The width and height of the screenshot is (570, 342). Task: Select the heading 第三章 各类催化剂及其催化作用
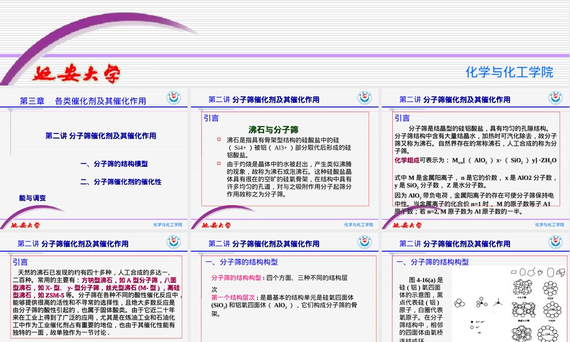[83, 101]
